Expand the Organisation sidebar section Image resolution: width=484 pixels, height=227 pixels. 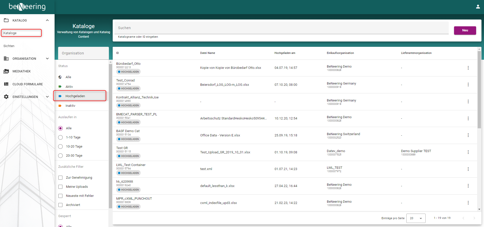pyautogui.click(x=47, y=58)
